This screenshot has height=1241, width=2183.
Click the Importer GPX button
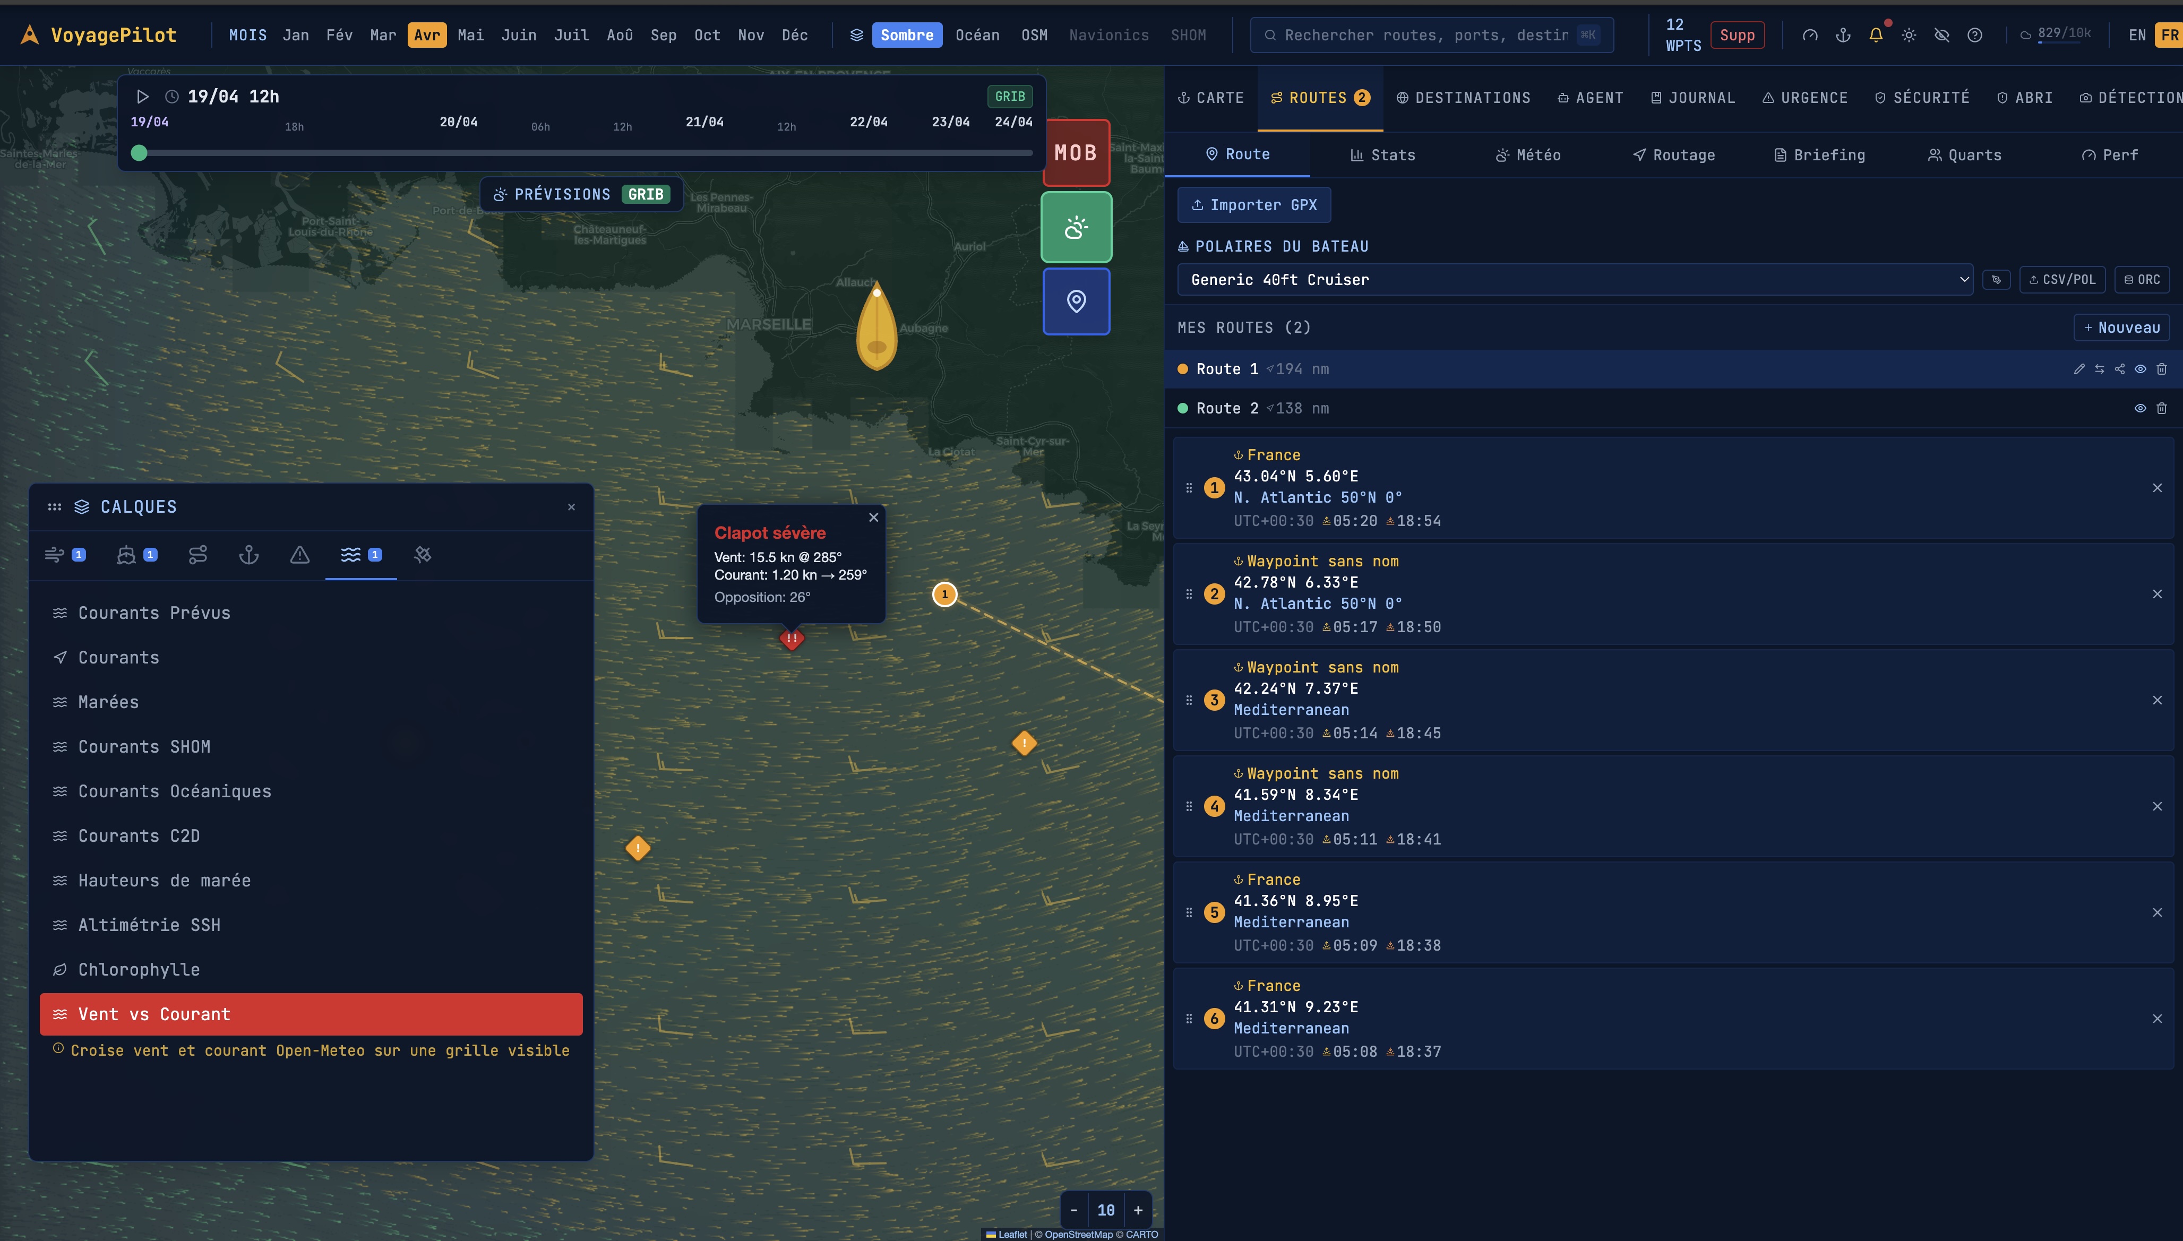(1254, 204)
